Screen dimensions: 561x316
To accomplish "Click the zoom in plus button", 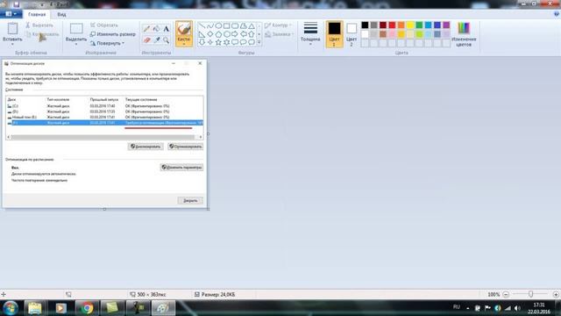I will 556,294.
